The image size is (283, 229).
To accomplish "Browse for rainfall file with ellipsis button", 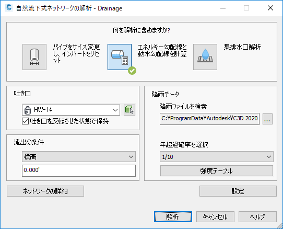I will tap(267, 119).
